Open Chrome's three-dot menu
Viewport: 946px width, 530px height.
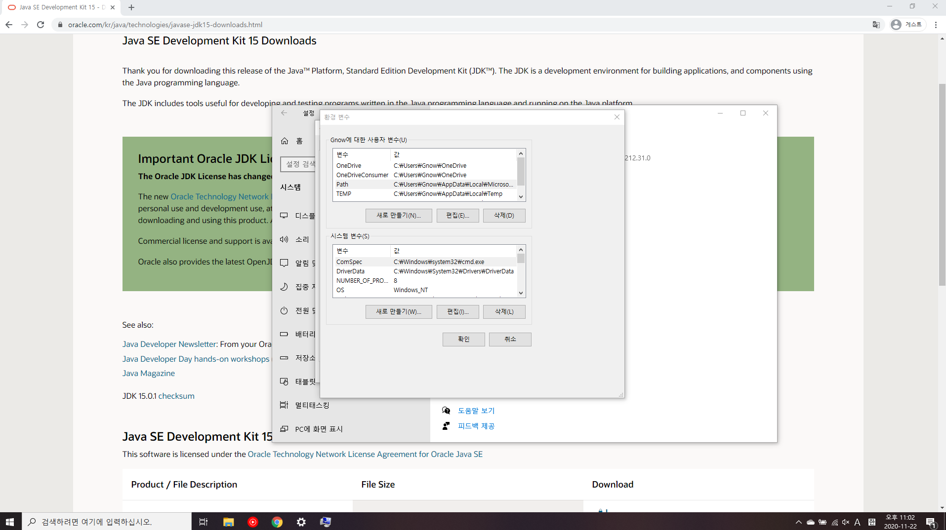coord(936,25)
